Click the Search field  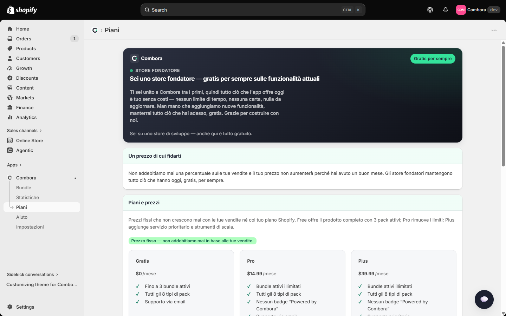pyautogui.click(x=253, y=10)
